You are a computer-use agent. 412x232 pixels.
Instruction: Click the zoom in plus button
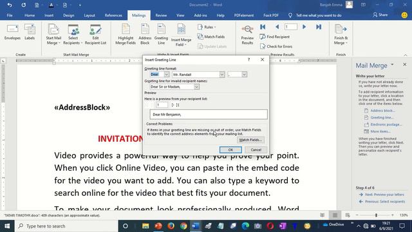[393, 215]
